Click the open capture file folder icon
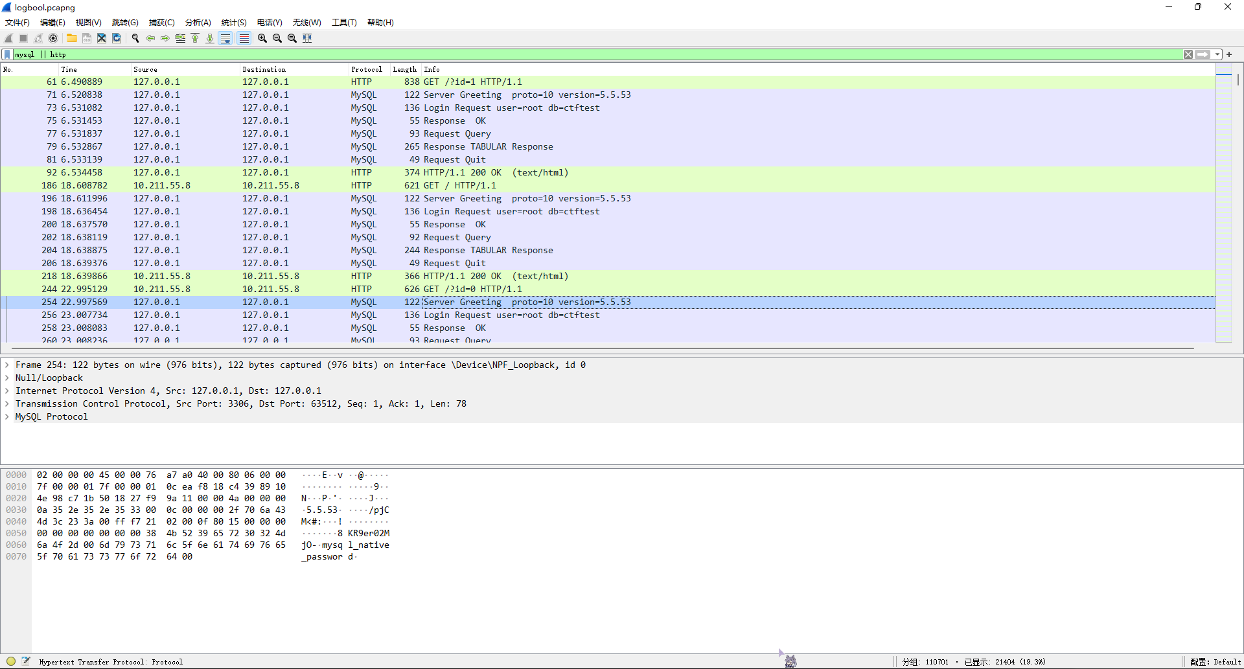Screen dimensions: 1244x669 [x=71, y=38]
